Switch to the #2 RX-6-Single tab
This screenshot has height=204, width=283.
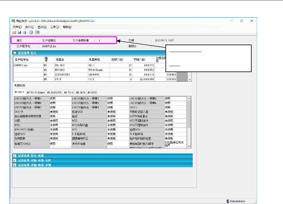(35, 93)
